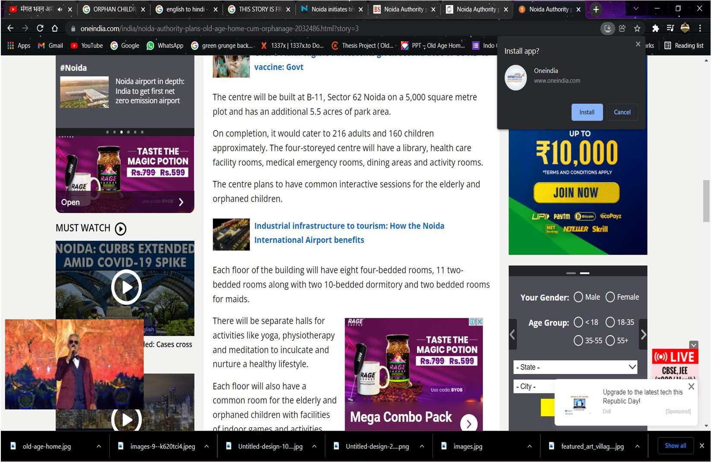711x462 pixels.
Task: Switch to the YouTube tab
Action: tap(41, 9)
